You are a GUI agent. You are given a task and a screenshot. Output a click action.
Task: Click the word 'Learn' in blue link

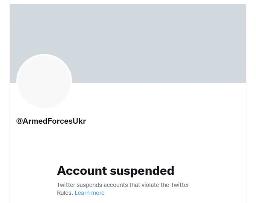(x=82, y=193)
